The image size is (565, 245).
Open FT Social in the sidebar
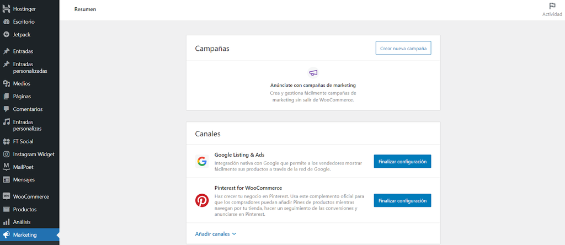(x=23, y=141)
